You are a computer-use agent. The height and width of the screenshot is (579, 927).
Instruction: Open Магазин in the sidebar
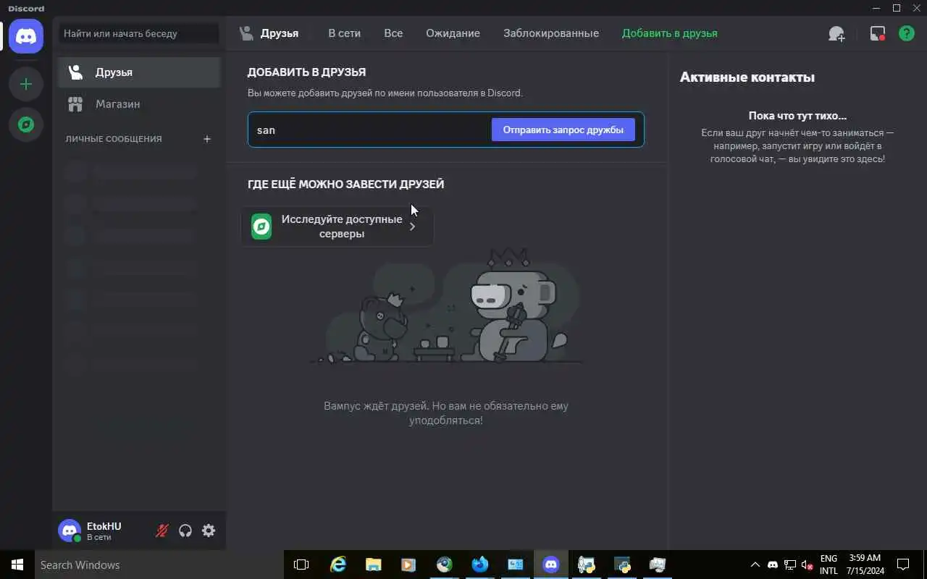click(x=139, y=104)
